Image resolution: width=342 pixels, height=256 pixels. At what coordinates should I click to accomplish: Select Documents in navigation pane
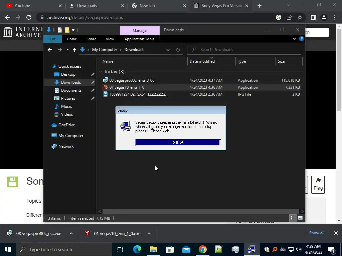tap(71, 90)
